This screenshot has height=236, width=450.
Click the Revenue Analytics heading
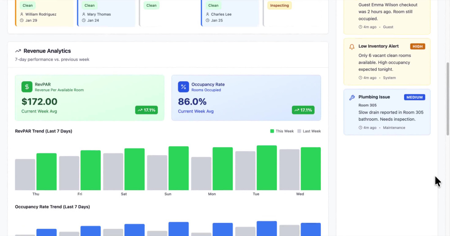47,51
